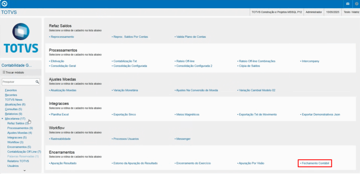Viewport: 360px width, 174px height.
Task: Open Valida Plano de Contas
Action: click(191, 37)
